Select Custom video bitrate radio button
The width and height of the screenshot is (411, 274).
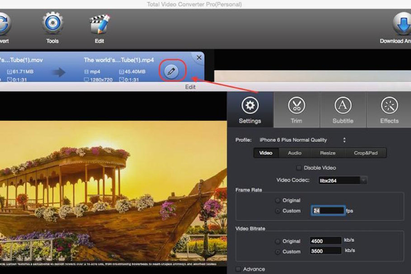[278, 251]
